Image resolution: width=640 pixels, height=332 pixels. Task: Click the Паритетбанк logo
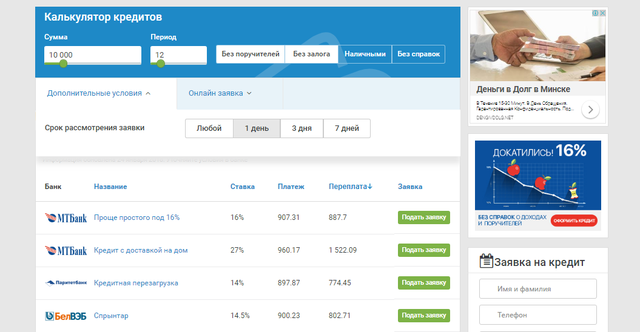tap(66, 283)
